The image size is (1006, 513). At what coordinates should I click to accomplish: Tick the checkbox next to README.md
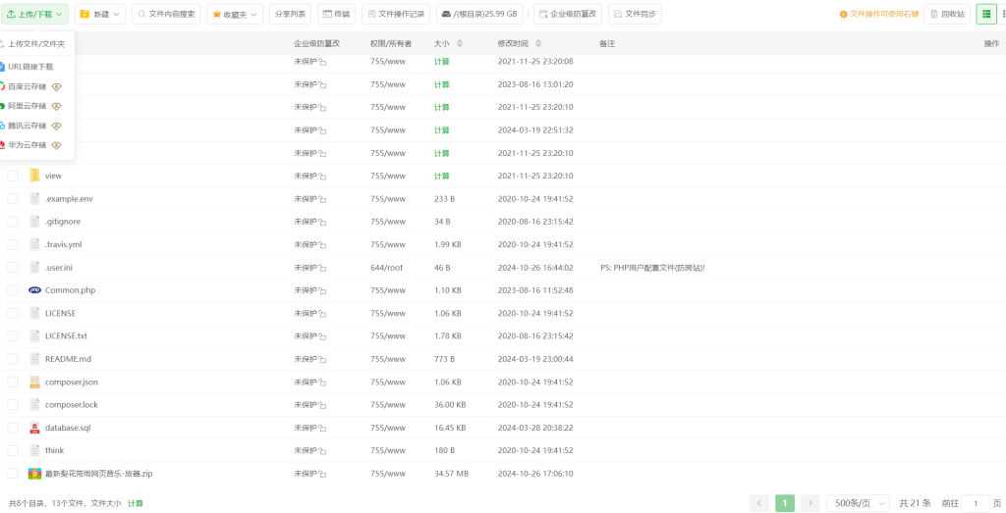(13, 359)
